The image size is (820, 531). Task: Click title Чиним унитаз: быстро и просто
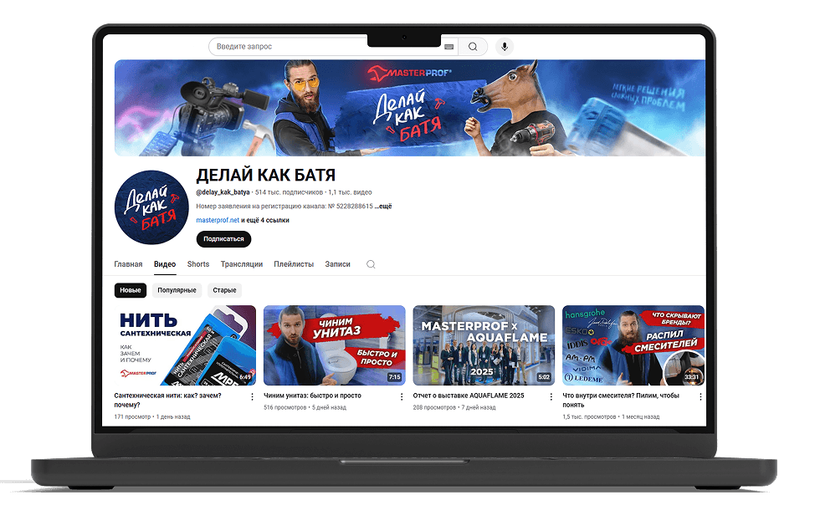point(313,396)
